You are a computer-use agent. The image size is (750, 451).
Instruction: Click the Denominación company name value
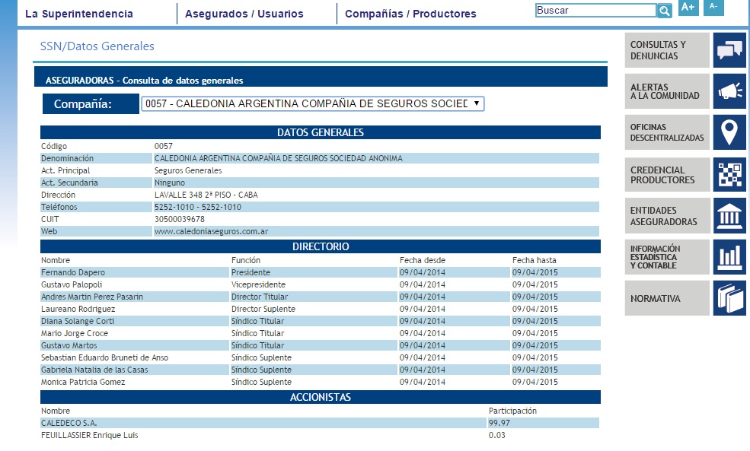click(x=279, y=158)
